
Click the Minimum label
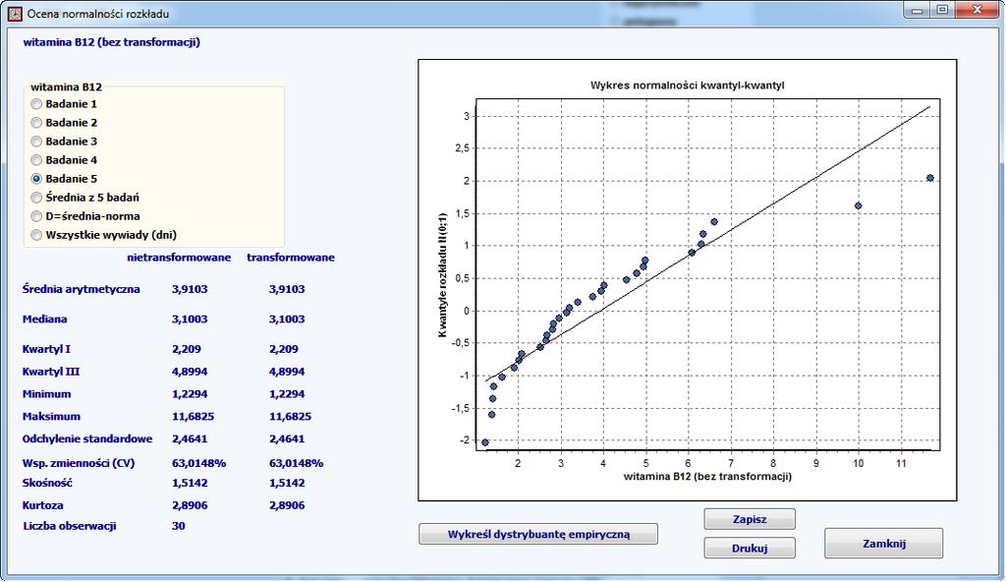46,394
